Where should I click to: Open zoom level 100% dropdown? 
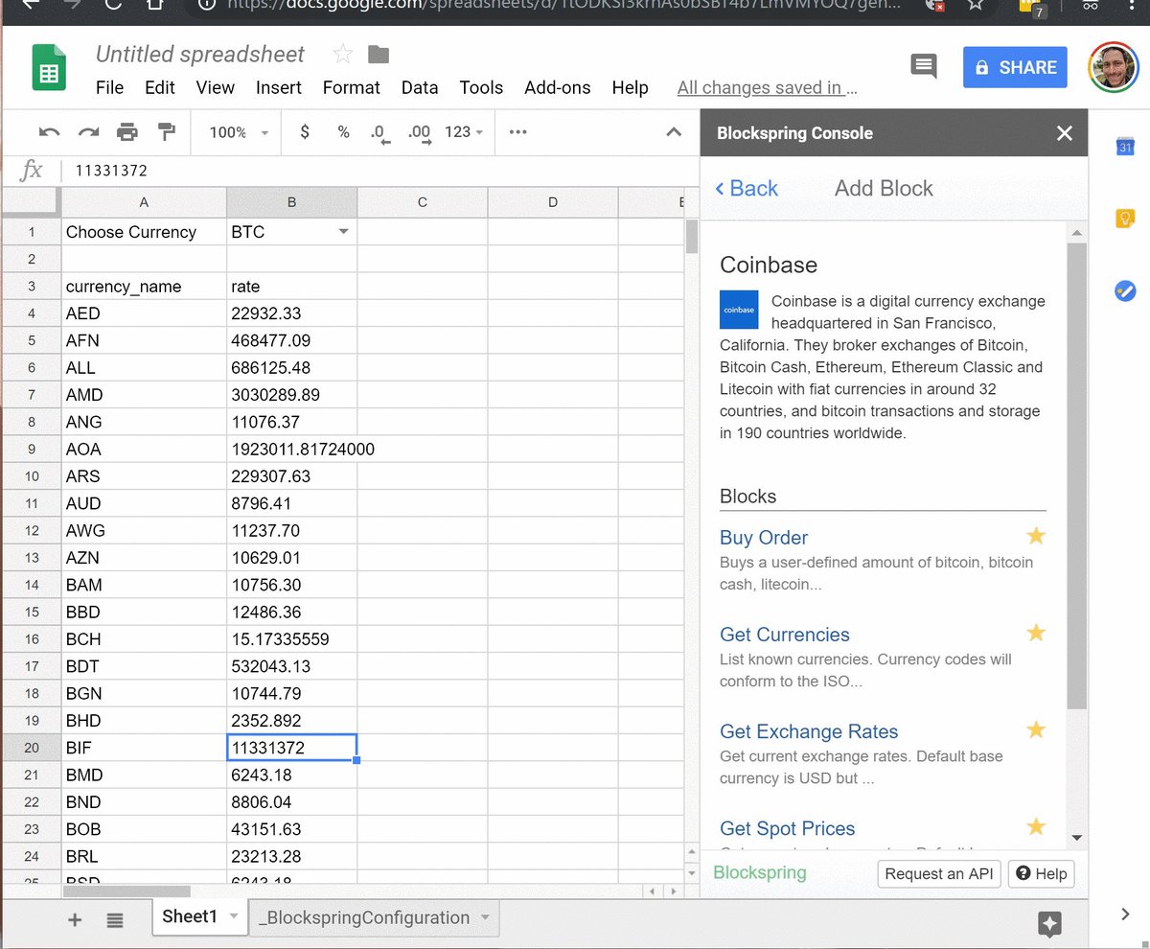[239, 132]
